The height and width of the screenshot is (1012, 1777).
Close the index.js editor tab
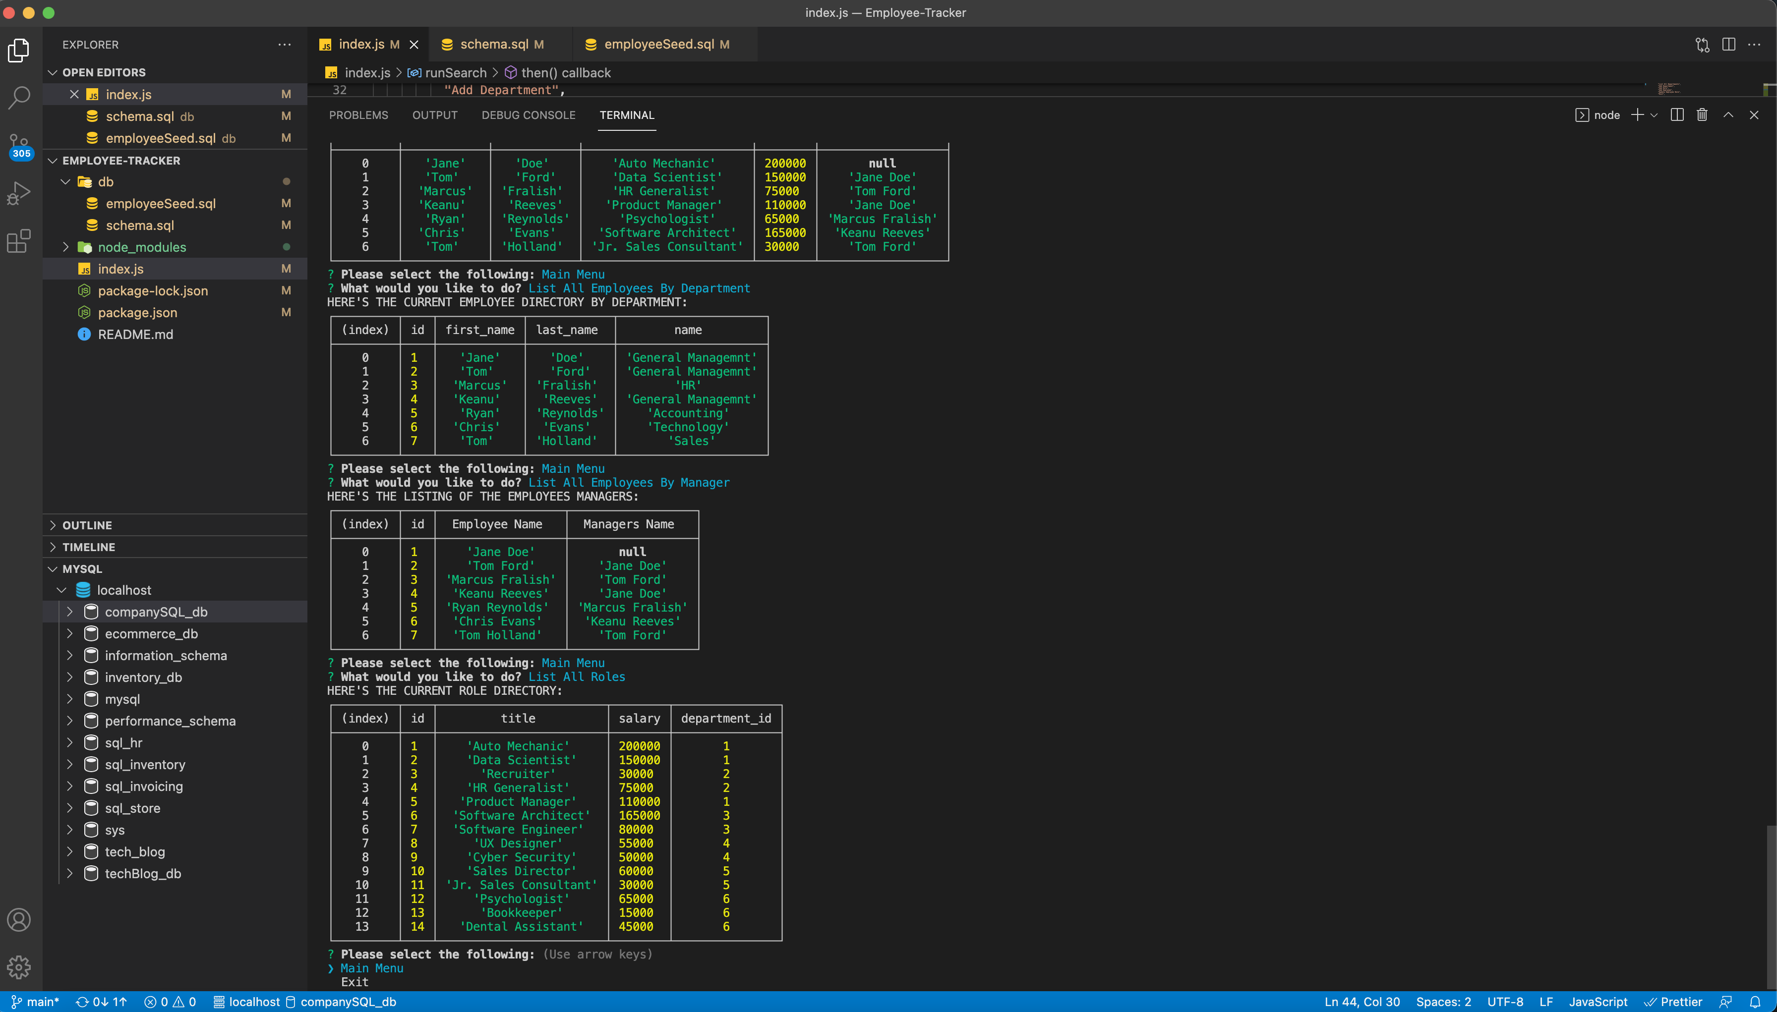coord(415,45)
